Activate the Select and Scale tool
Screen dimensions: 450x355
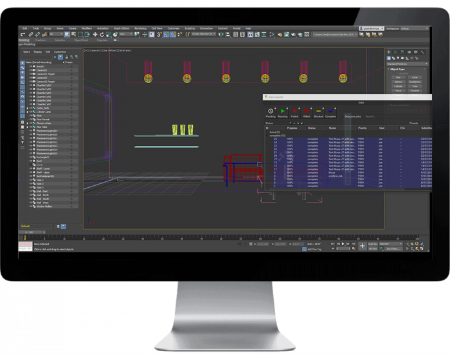(x=109, y=35)
